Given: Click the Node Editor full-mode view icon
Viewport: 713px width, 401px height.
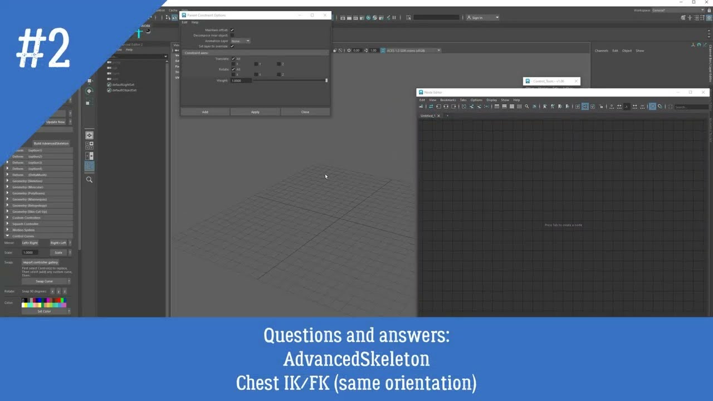Looking at the screenshot, I should coord(511,106).
